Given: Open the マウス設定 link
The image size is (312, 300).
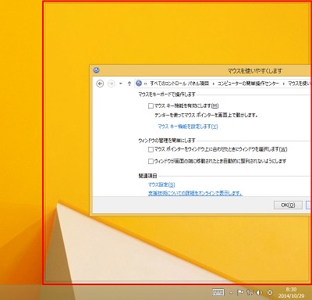Looking at the screenshot, I should pos(161,184).
